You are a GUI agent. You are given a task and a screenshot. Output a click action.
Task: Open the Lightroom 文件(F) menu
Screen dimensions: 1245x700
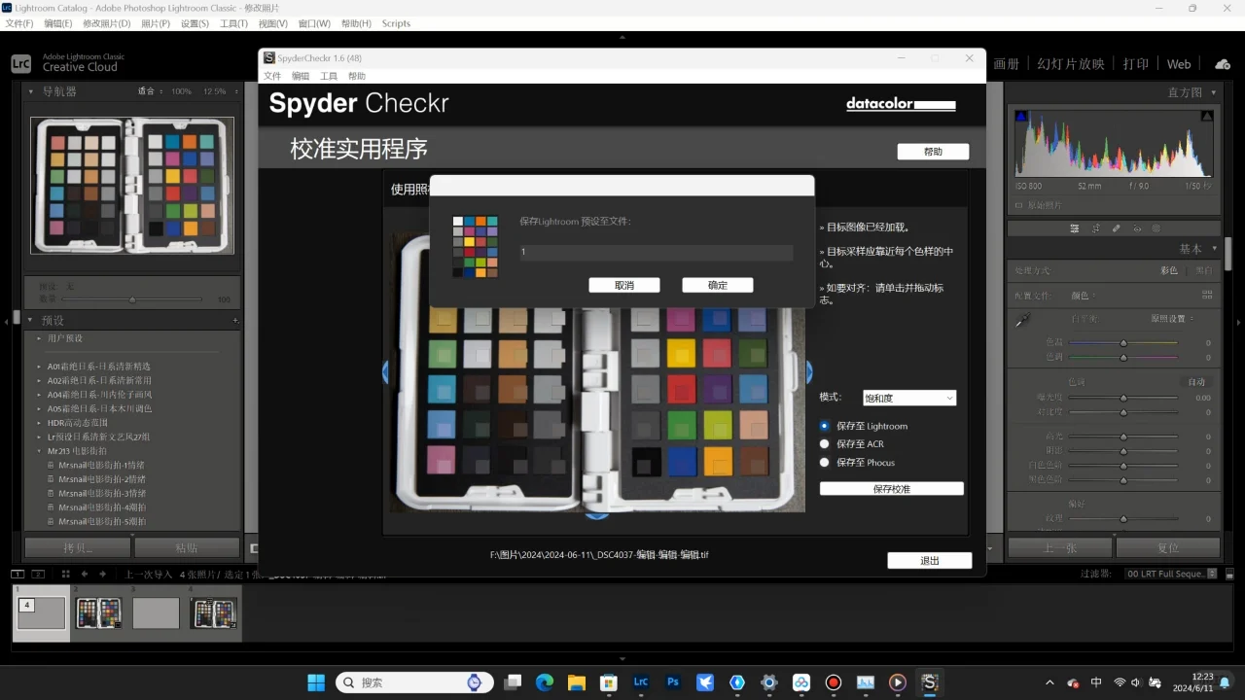point(19,23)
